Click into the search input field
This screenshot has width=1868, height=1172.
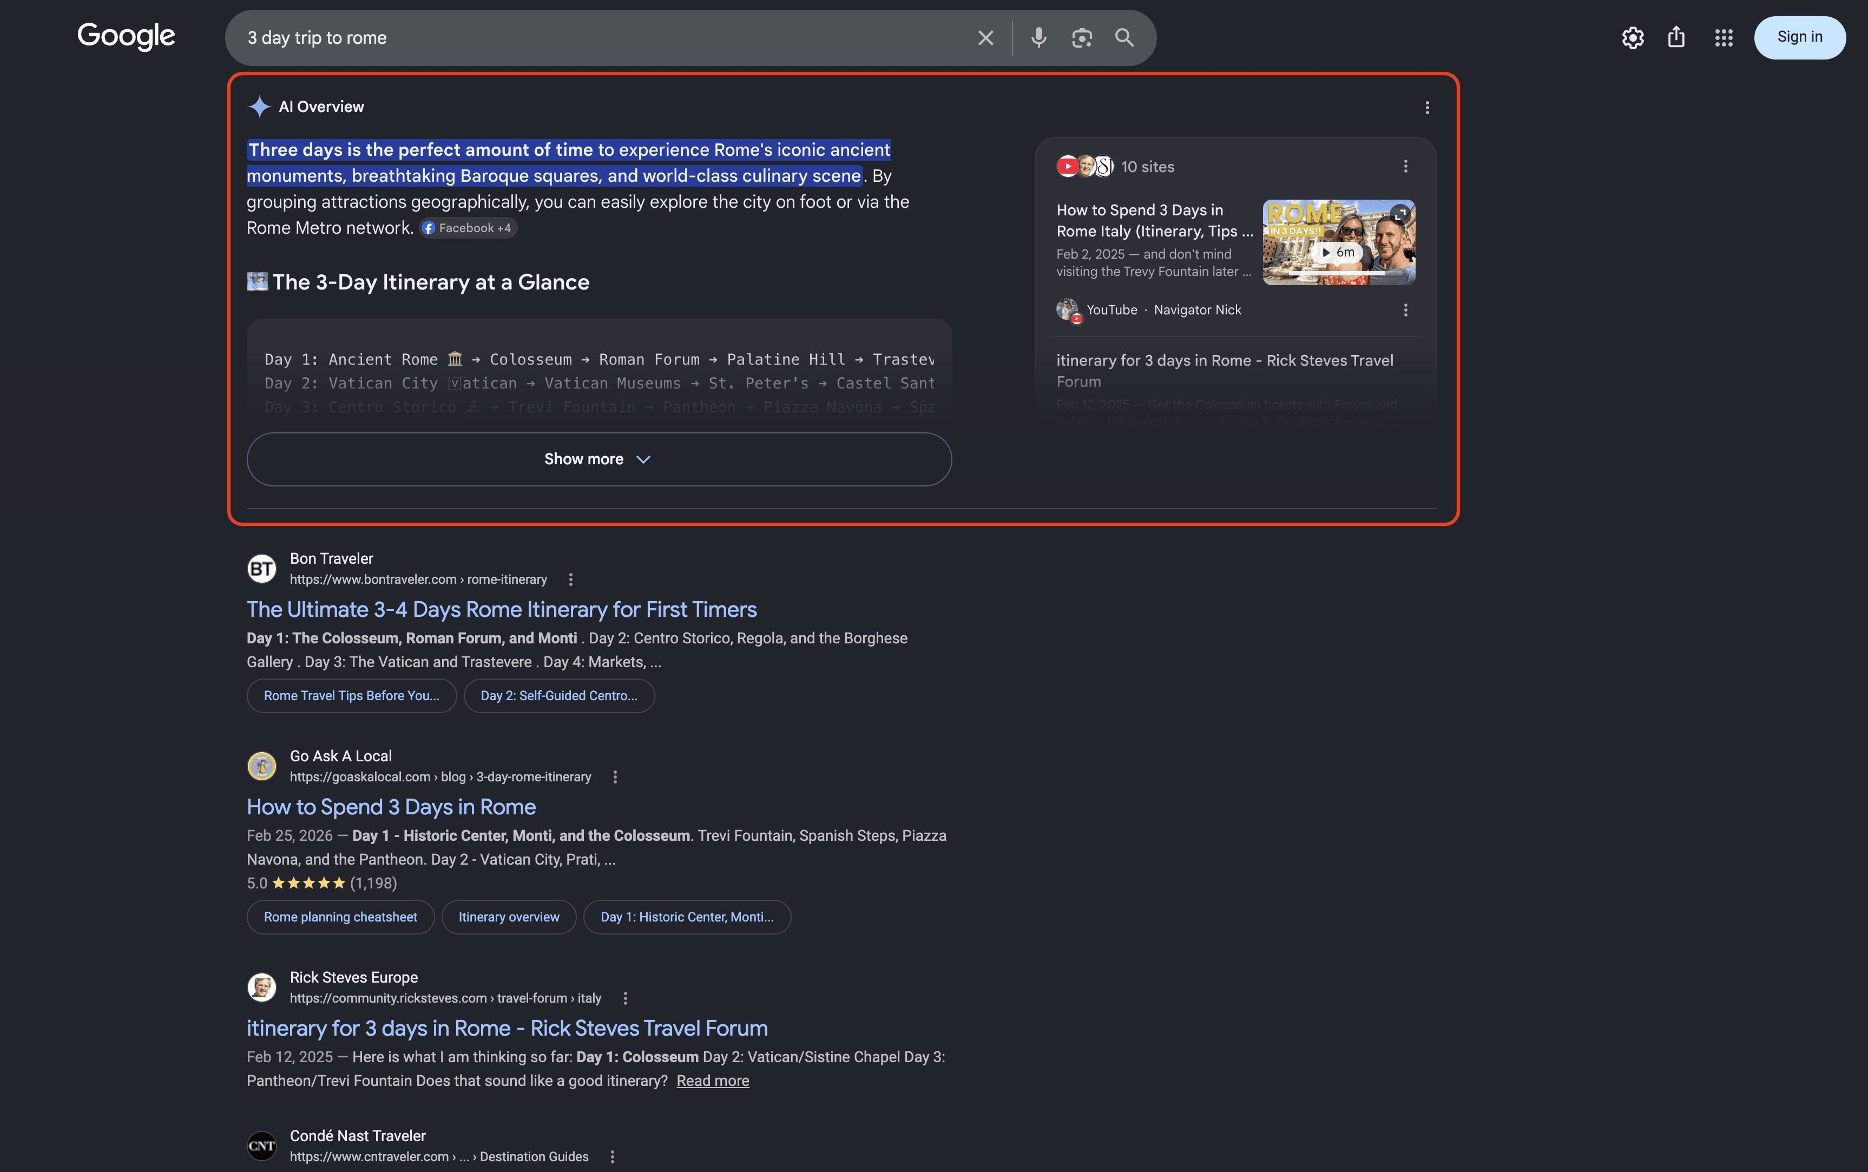click(x=604, y=38)
